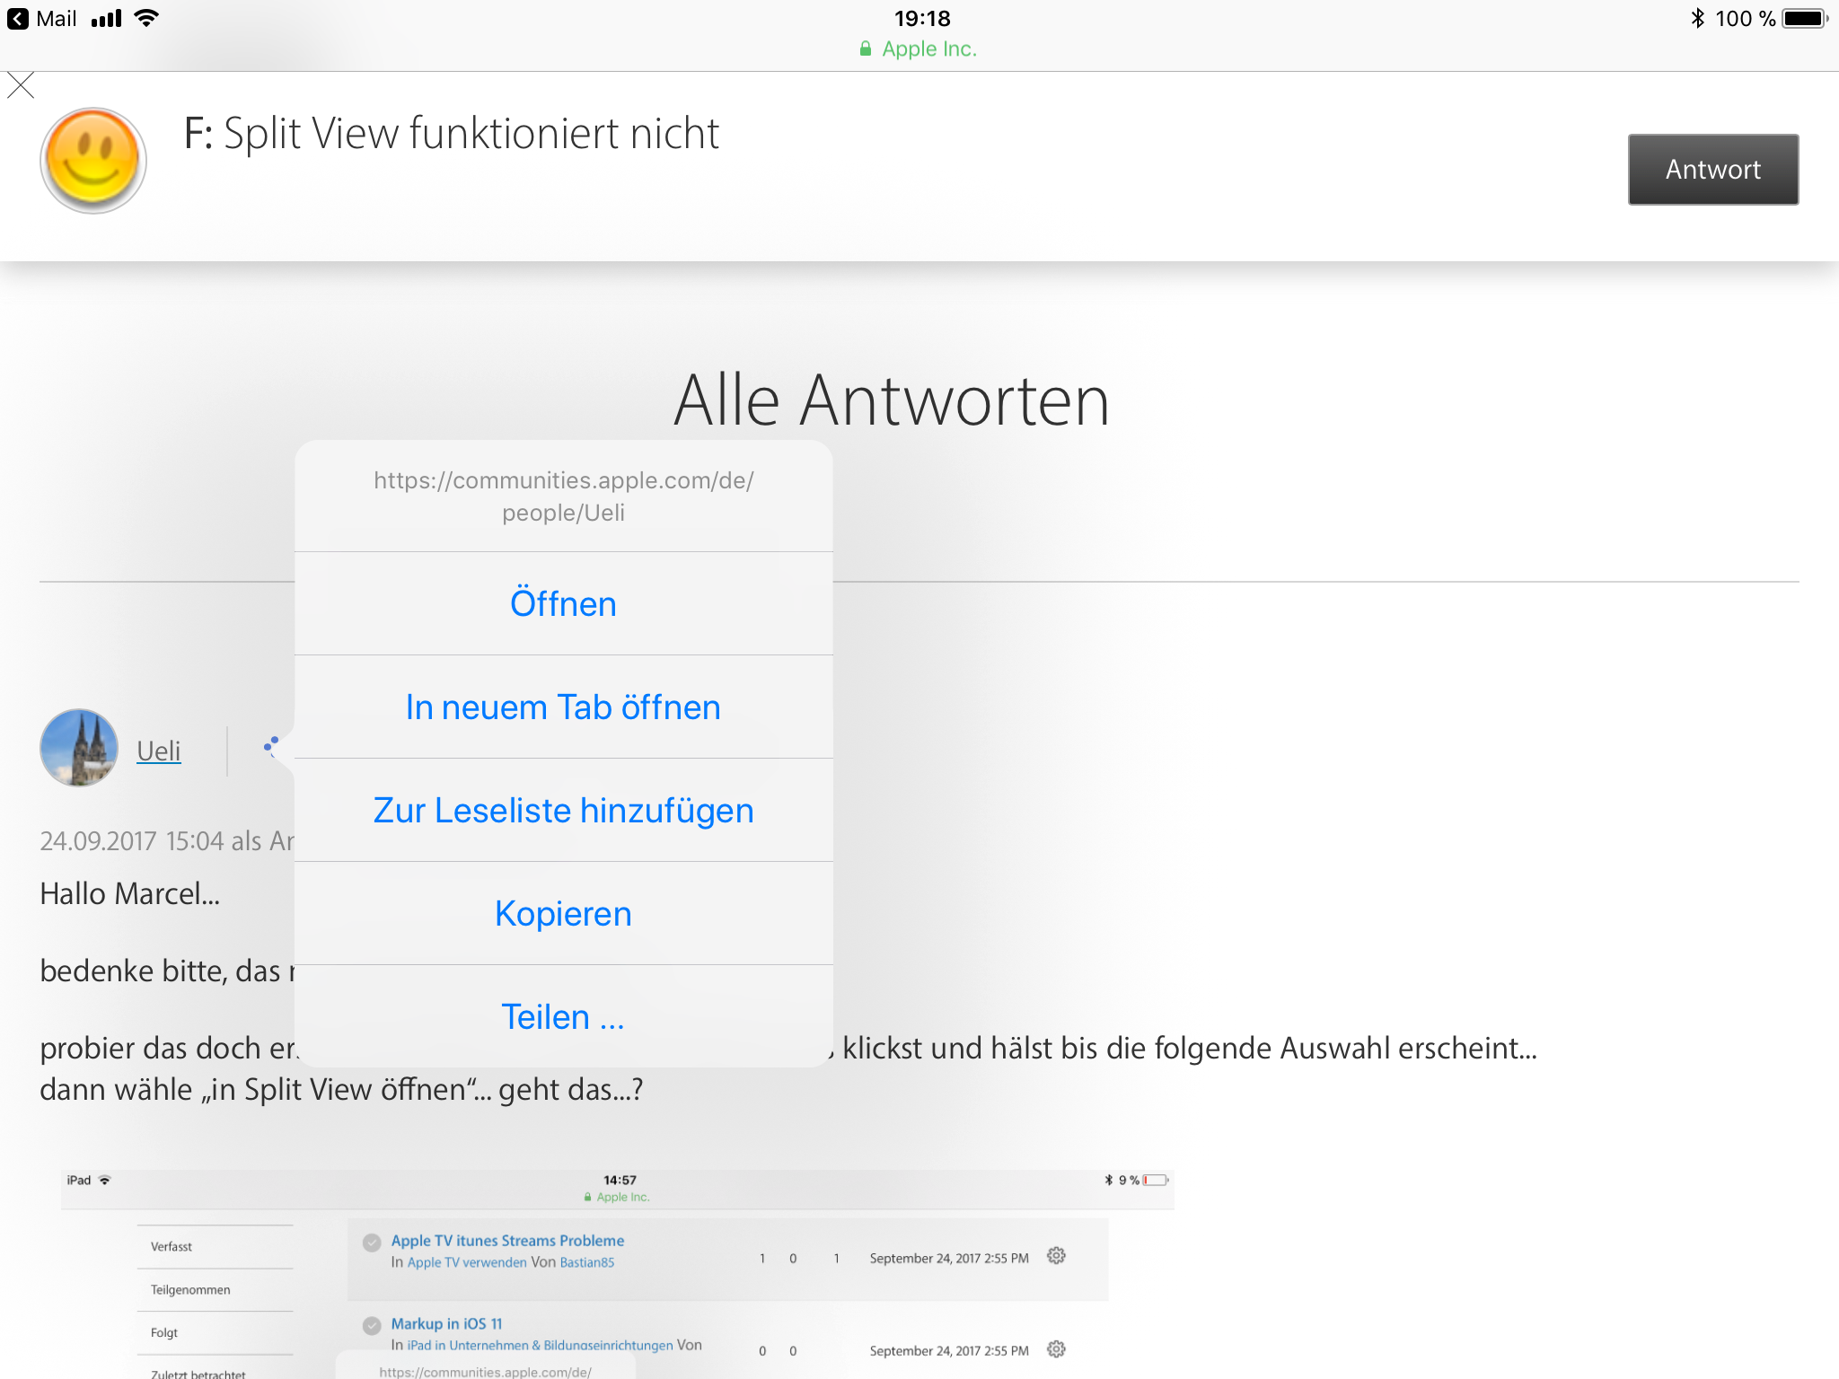Tap the Apple Inc. address bar text
Viewport: 1839px width, 1379px height.
[928, 49]
